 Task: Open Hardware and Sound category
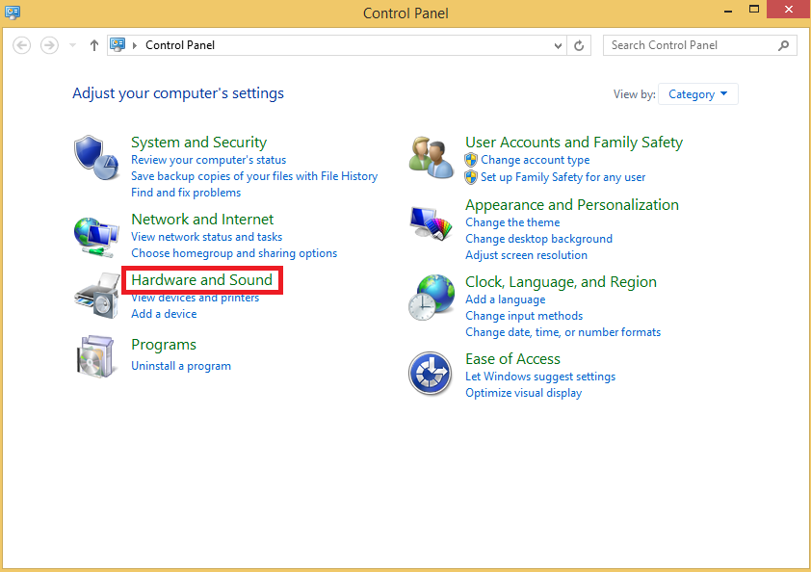pos(201,280)
